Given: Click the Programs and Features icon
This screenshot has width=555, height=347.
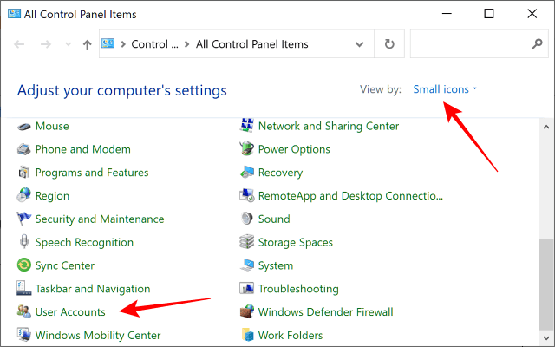Looking at the screenshot, I should (x=24, y=173).
